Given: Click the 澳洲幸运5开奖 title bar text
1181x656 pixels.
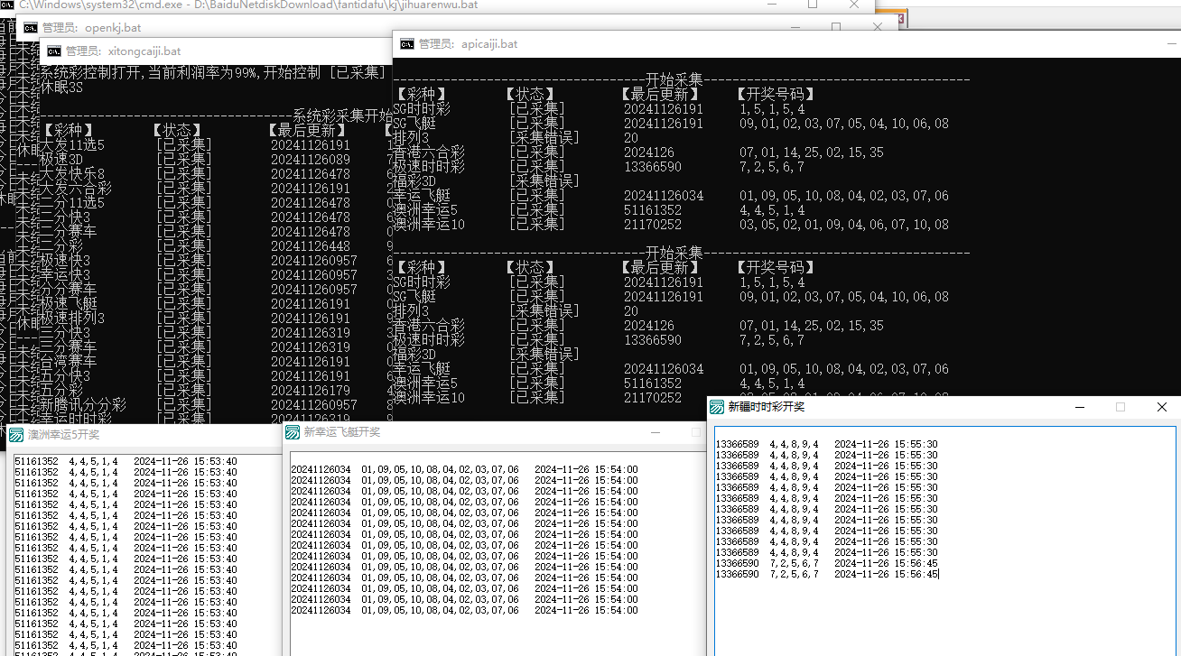Looking at the screenshot, I should pos(63,435).
